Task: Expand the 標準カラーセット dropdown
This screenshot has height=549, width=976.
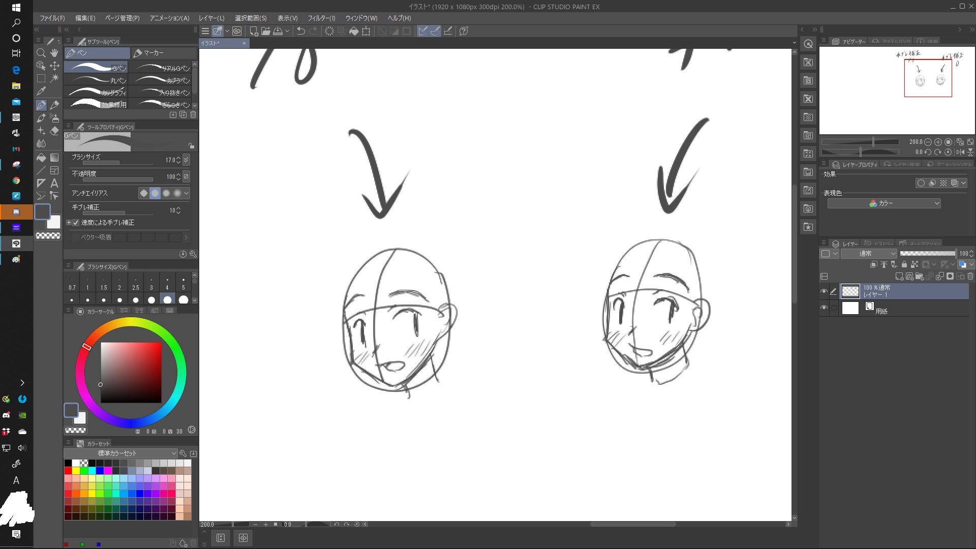Action: coord(120,453)
